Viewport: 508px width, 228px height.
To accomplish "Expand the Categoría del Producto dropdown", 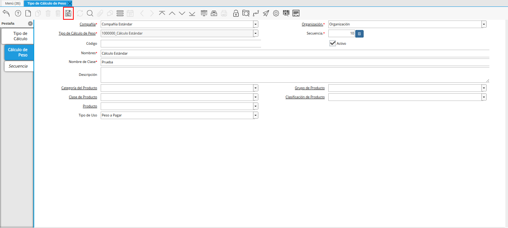I will coord(256,88).
